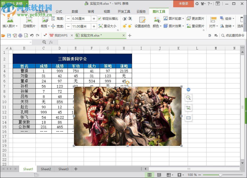Switch to page break preview in status bar
Image resolution: width=247 pixels, height=178 pixels.
(x=159, y=175)
